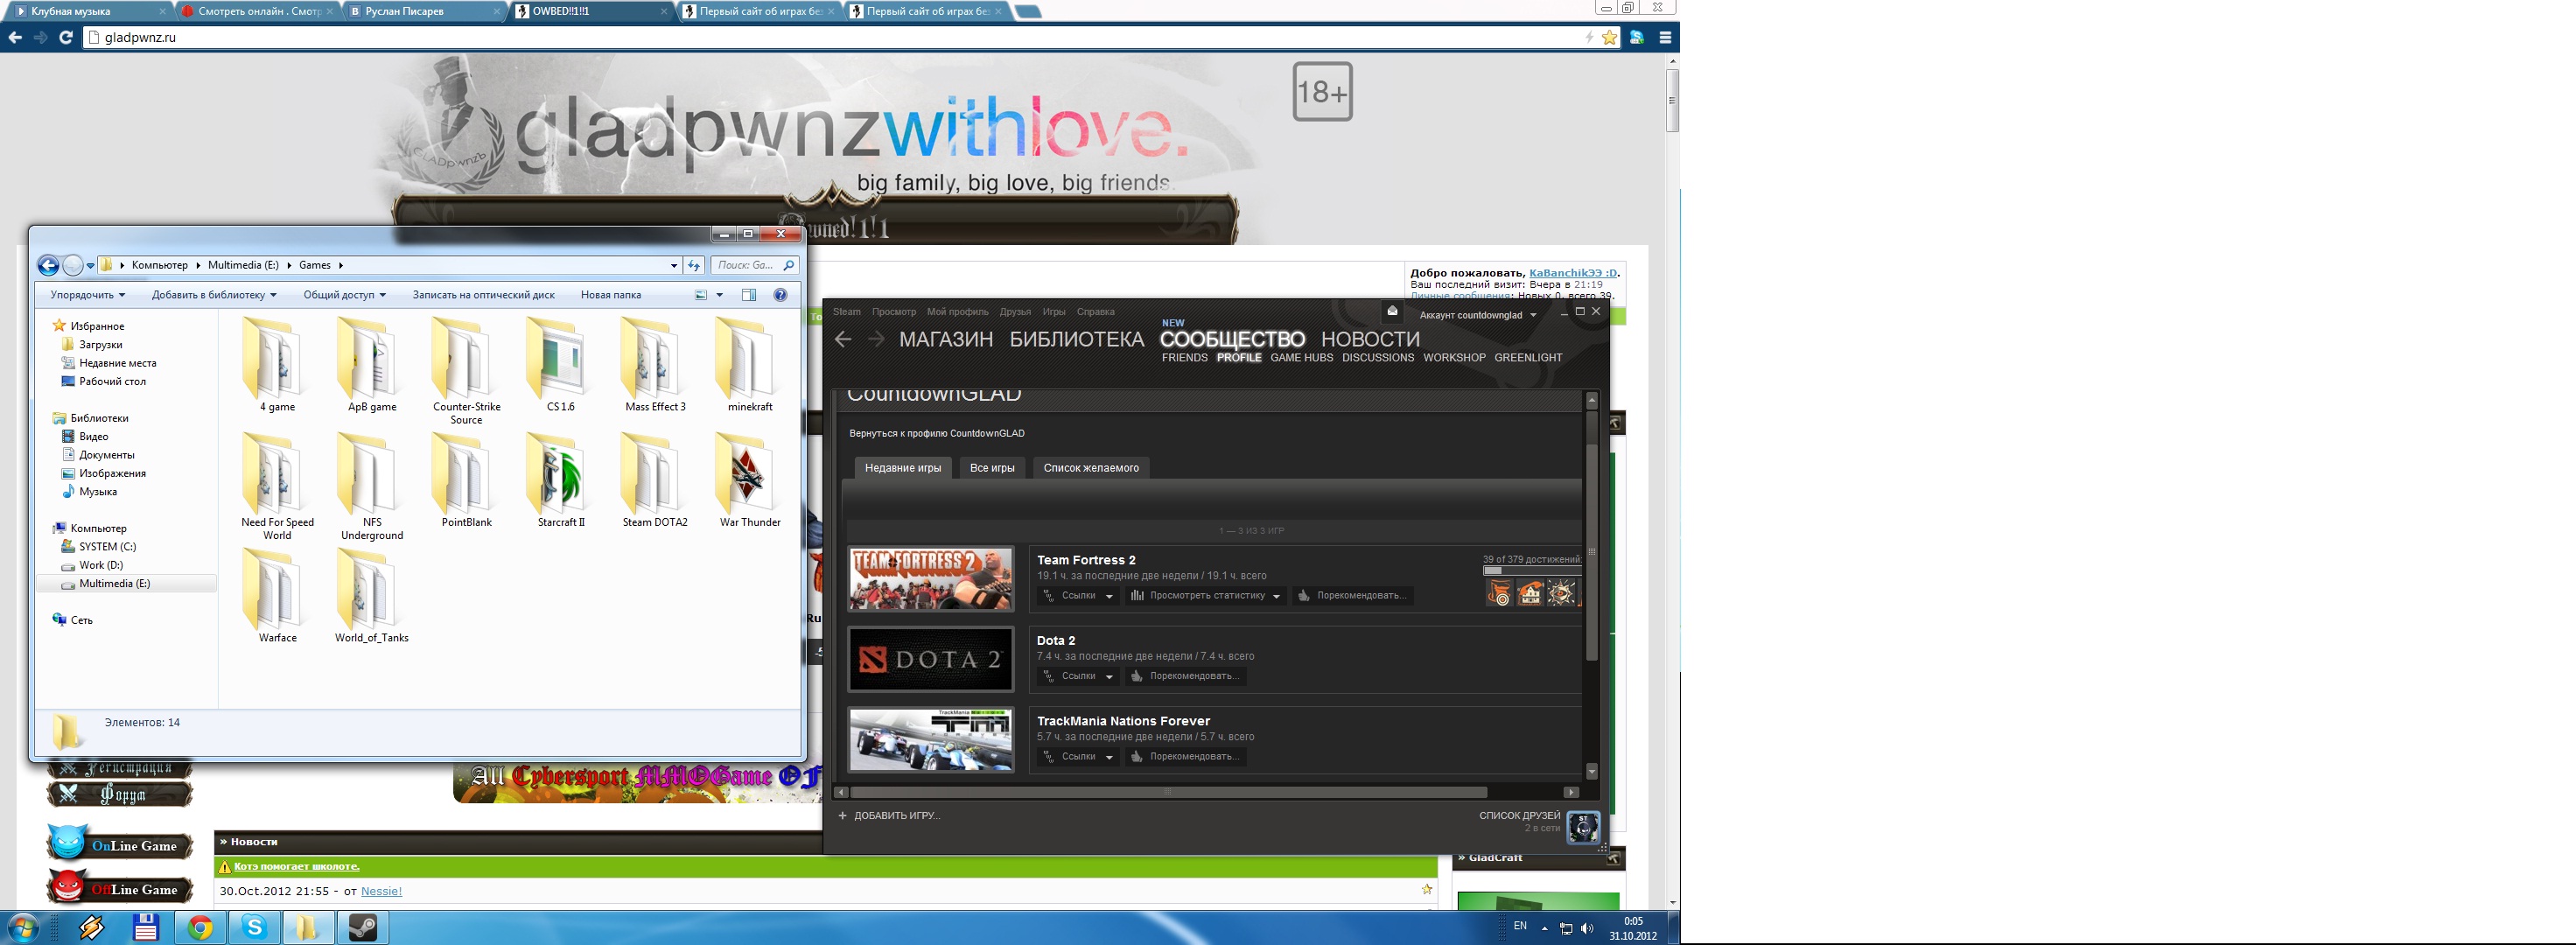The height and width of the screenshot is (945, 2576).
Task: Expand Просмотреть статистику for Team Fortress 2
Action: click(x=1206, y=596)
